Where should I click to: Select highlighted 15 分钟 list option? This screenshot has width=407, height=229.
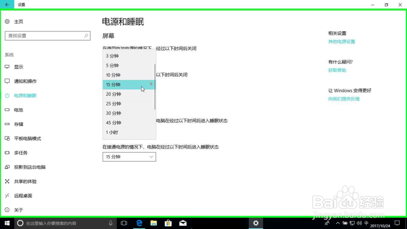[129, 84]
